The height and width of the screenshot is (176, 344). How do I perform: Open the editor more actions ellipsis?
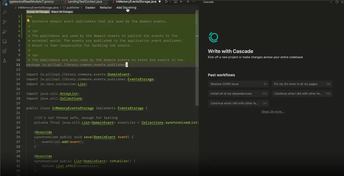pos(193,2)
